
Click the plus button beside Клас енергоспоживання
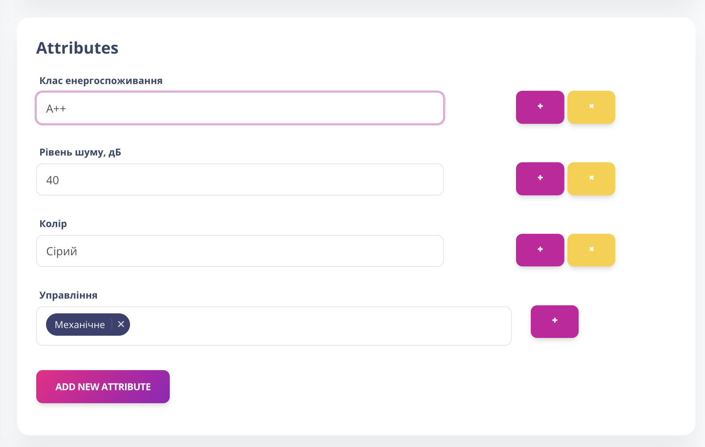pos(540,107)
